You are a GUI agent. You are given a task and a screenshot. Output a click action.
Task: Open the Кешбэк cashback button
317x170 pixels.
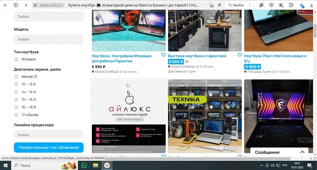tap(236, 5)
